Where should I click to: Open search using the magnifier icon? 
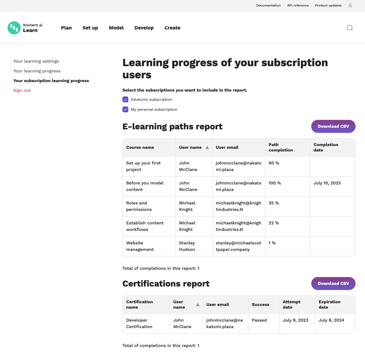(x=350, y=28)
